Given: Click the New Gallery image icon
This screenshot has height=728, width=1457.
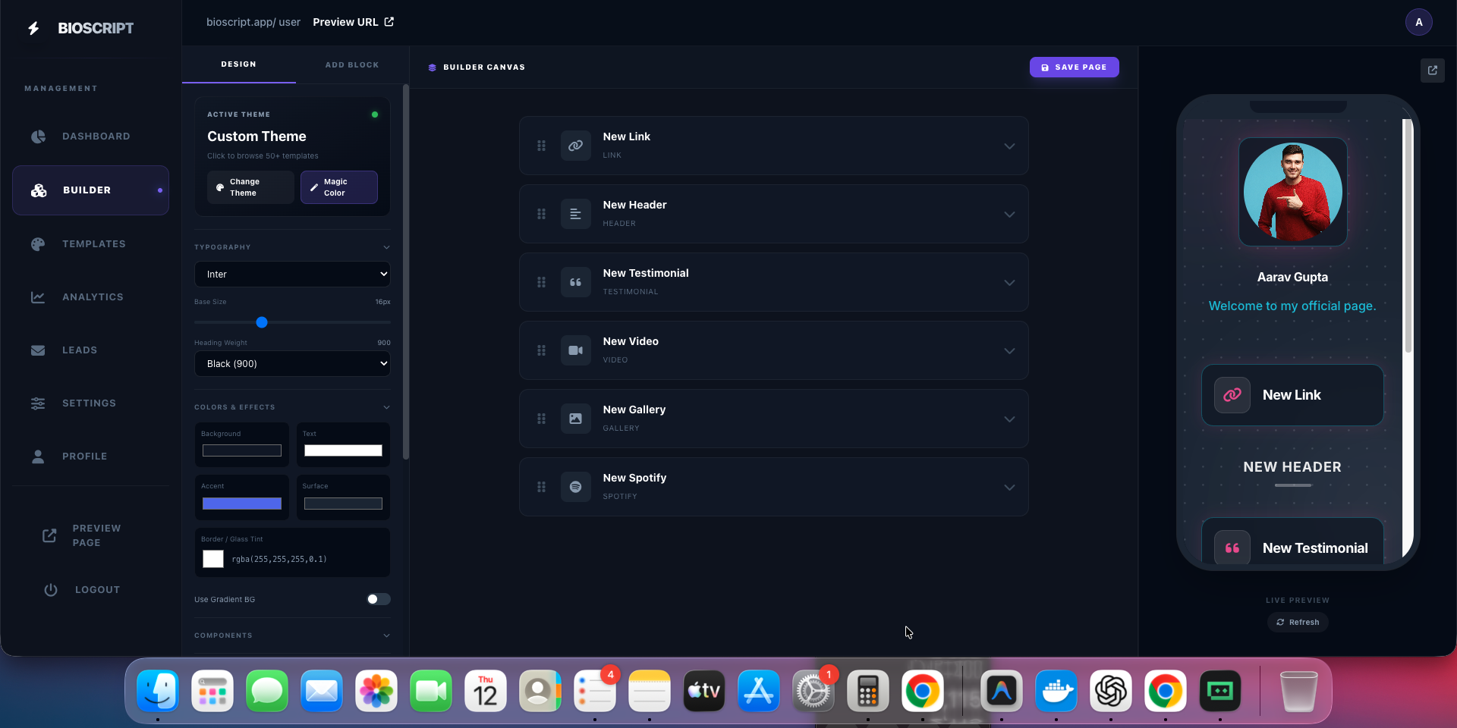Looking at the screenshot, I should [575, 418].
